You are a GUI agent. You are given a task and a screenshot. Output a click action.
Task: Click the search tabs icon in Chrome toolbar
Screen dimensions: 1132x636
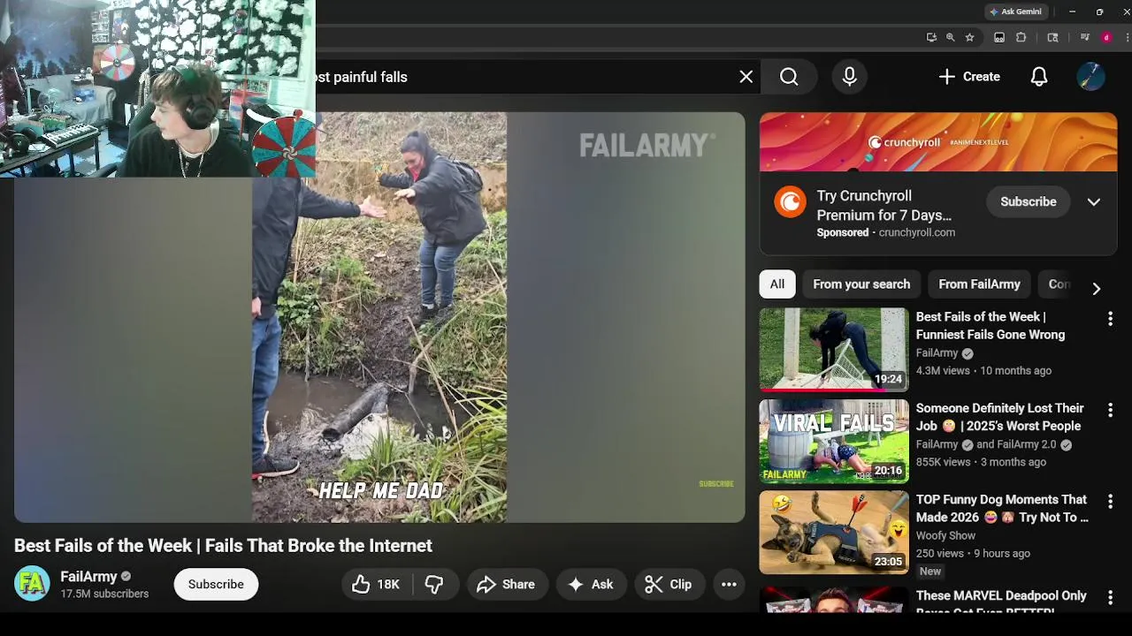[1052, 37]
